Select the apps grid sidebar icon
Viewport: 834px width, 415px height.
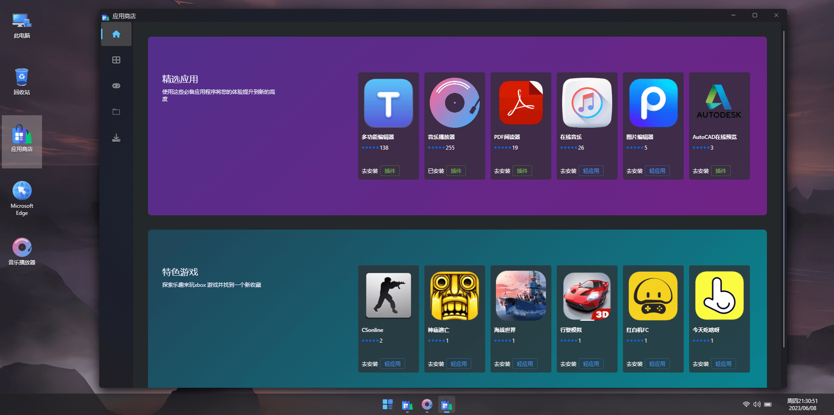click(116, 60)
